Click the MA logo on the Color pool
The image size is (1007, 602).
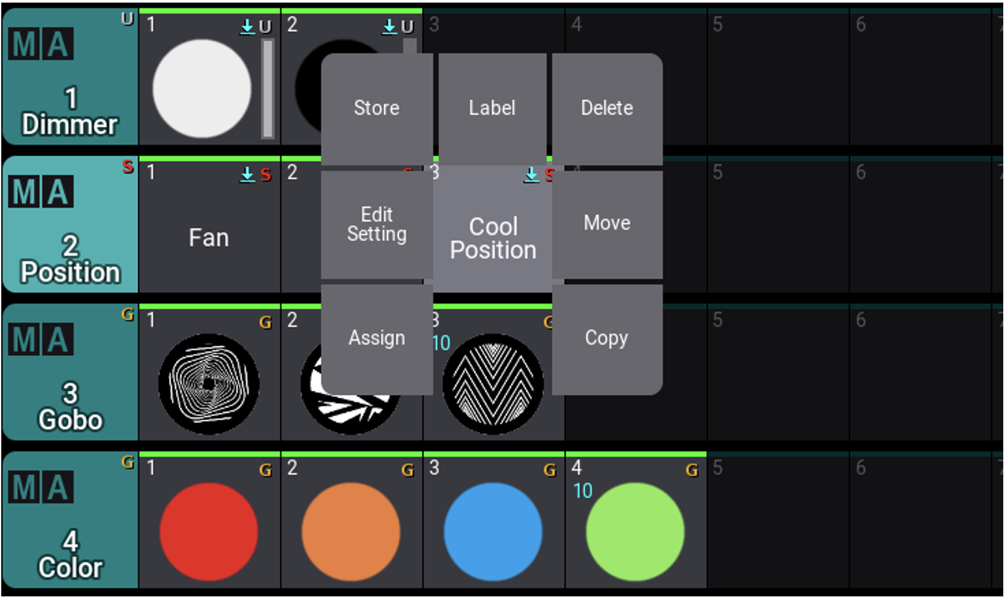coord(41,487)
